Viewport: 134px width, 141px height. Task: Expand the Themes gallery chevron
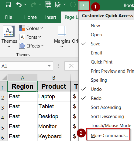[9, 47]
